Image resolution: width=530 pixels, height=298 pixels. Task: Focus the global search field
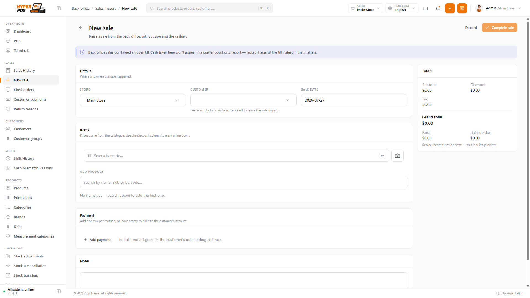[209, 8]
